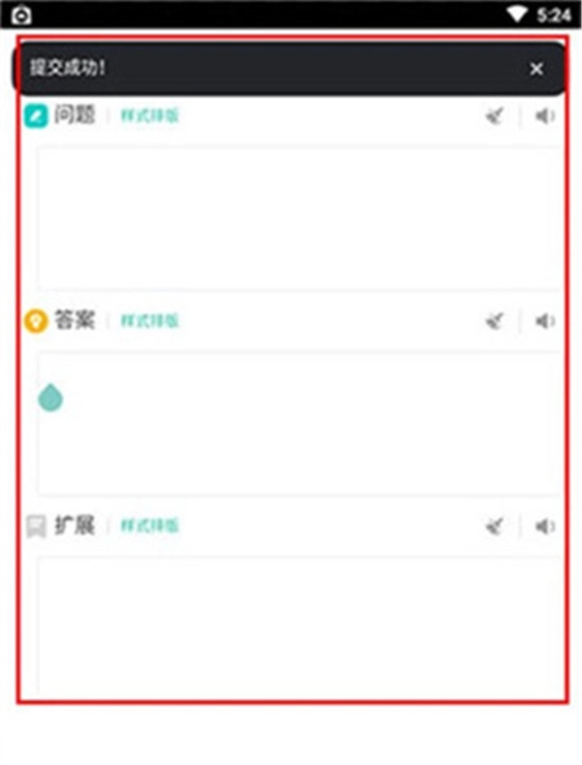This screenshot has height=765, width=582.
Task: Tap the gray bookmark 扩展 section icon
Action: [x=36, y=526]
